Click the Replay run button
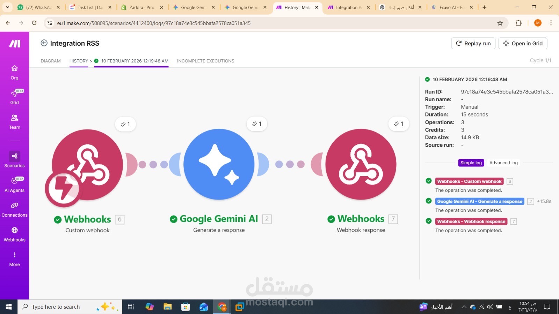Image resolution: width=559 pixels, height=314 pixels. tap(473, 43)
